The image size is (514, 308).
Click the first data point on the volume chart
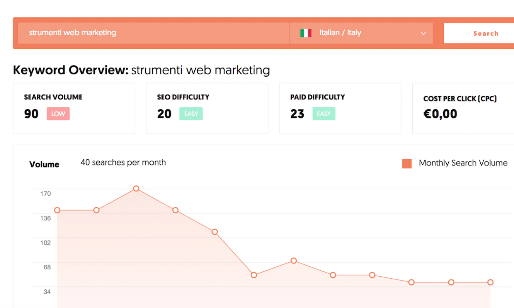click(57, 210)
